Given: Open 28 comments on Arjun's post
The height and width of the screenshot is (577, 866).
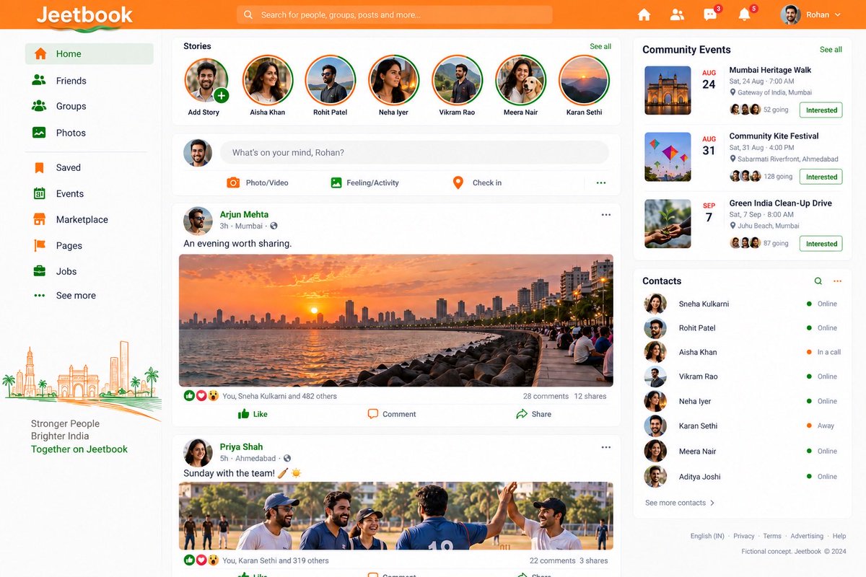Looking at the screenshot, I should click(546, 396).
